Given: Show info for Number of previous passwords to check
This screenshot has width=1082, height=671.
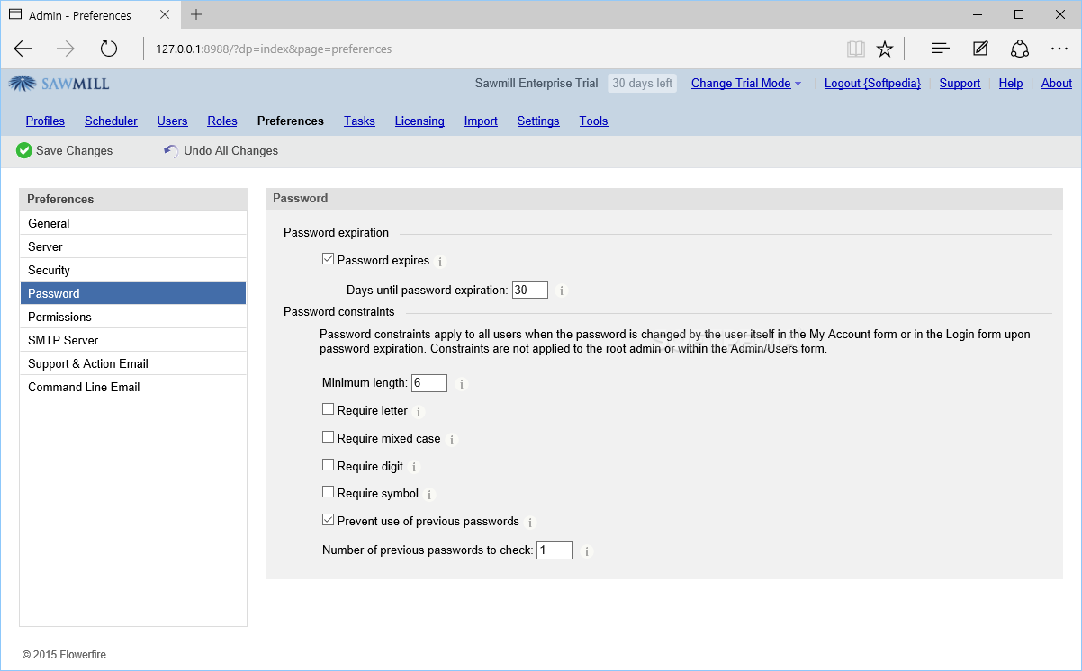Looking at the screenshot, I should pyautogui.click(x=587, y=551).
